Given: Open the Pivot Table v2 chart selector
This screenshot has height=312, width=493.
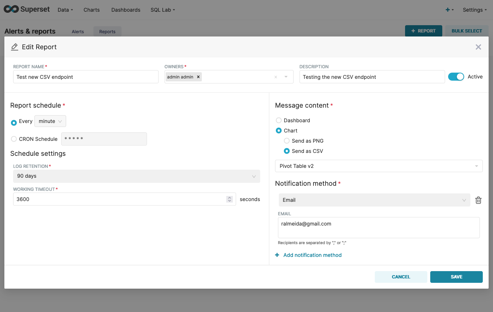Looking at the screenshot, I should click(379, 166).
